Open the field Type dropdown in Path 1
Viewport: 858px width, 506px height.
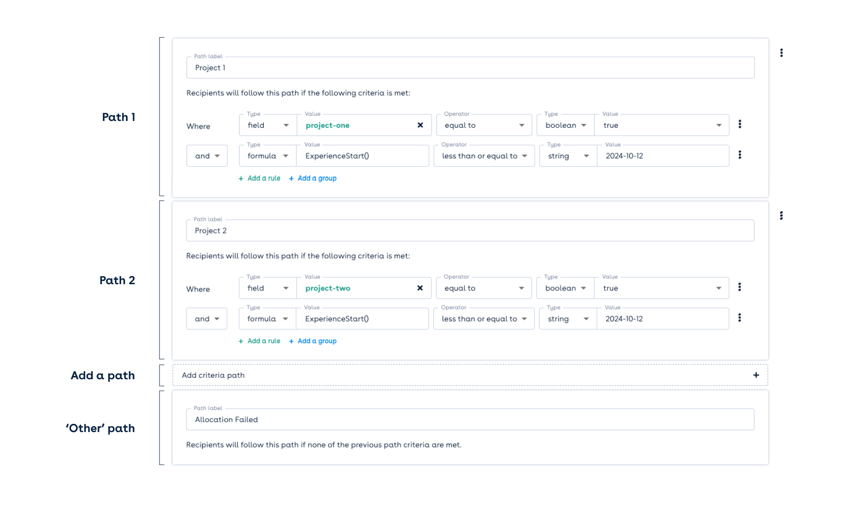[x=286, y=125]
